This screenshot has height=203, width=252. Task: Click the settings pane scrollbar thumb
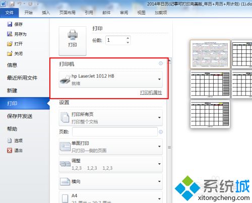[169, 147]
